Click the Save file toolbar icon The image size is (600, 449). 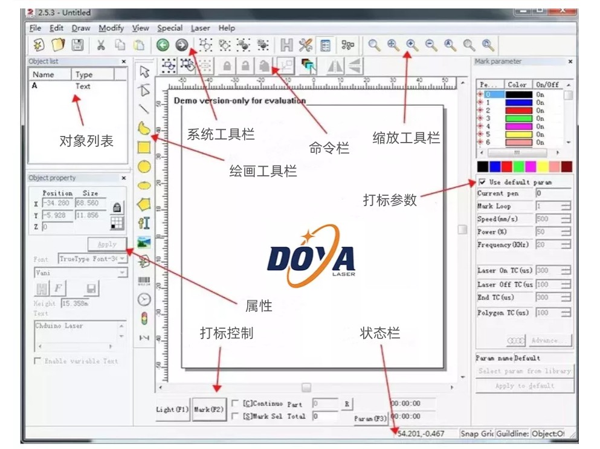click(77, 45)
